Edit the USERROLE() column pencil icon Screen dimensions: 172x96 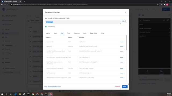click(x=30, y=81)
